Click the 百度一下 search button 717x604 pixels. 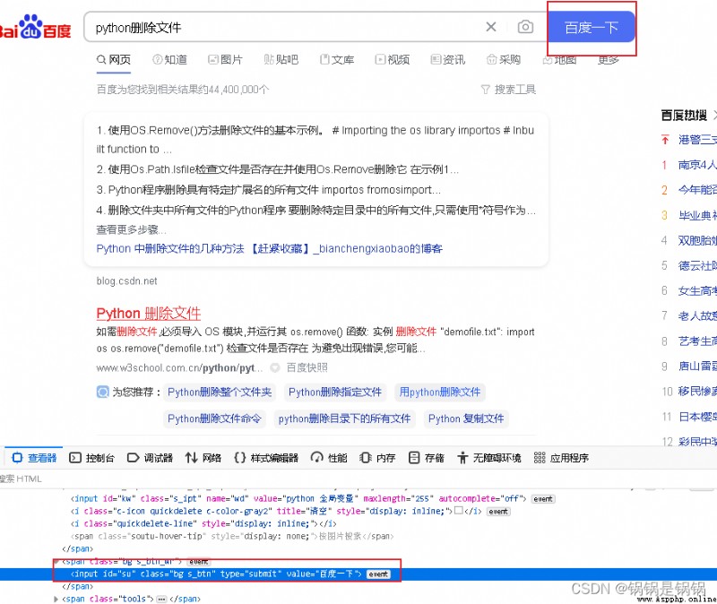coord(592,28)
